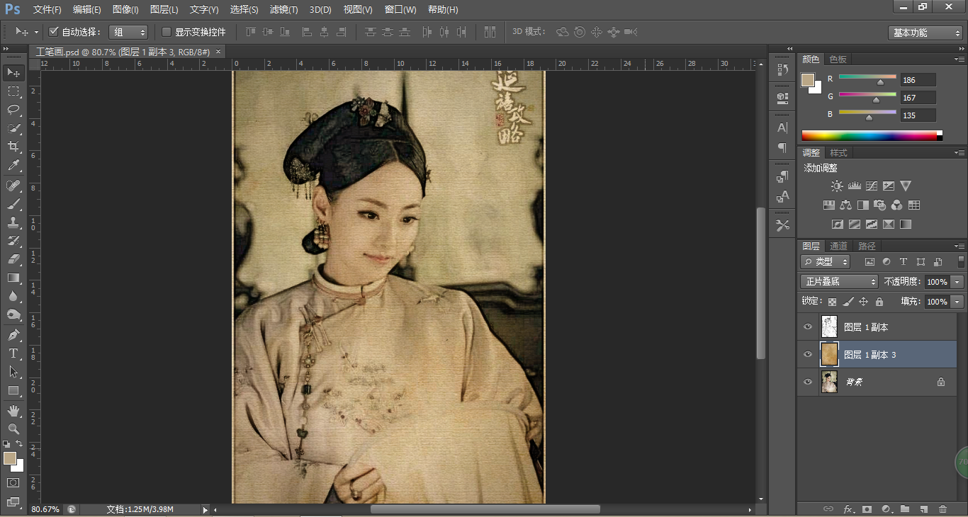Open the 滤镜 menu
The width and height of the screenshot is (968, 517).
tap(284, 10)
